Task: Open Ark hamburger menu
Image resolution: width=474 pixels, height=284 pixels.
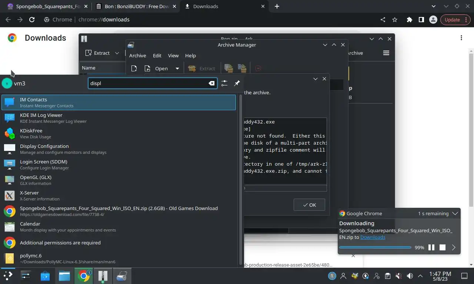Action: point(386,53)
